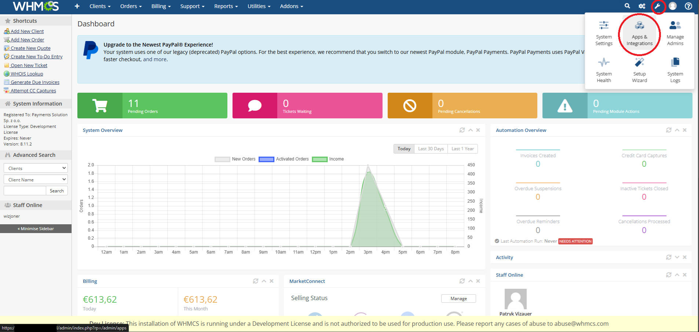Click the NEEDS ATTENTION badge
Image resolution: width=699 pixels, height=332 pixels.
point(575,241)
